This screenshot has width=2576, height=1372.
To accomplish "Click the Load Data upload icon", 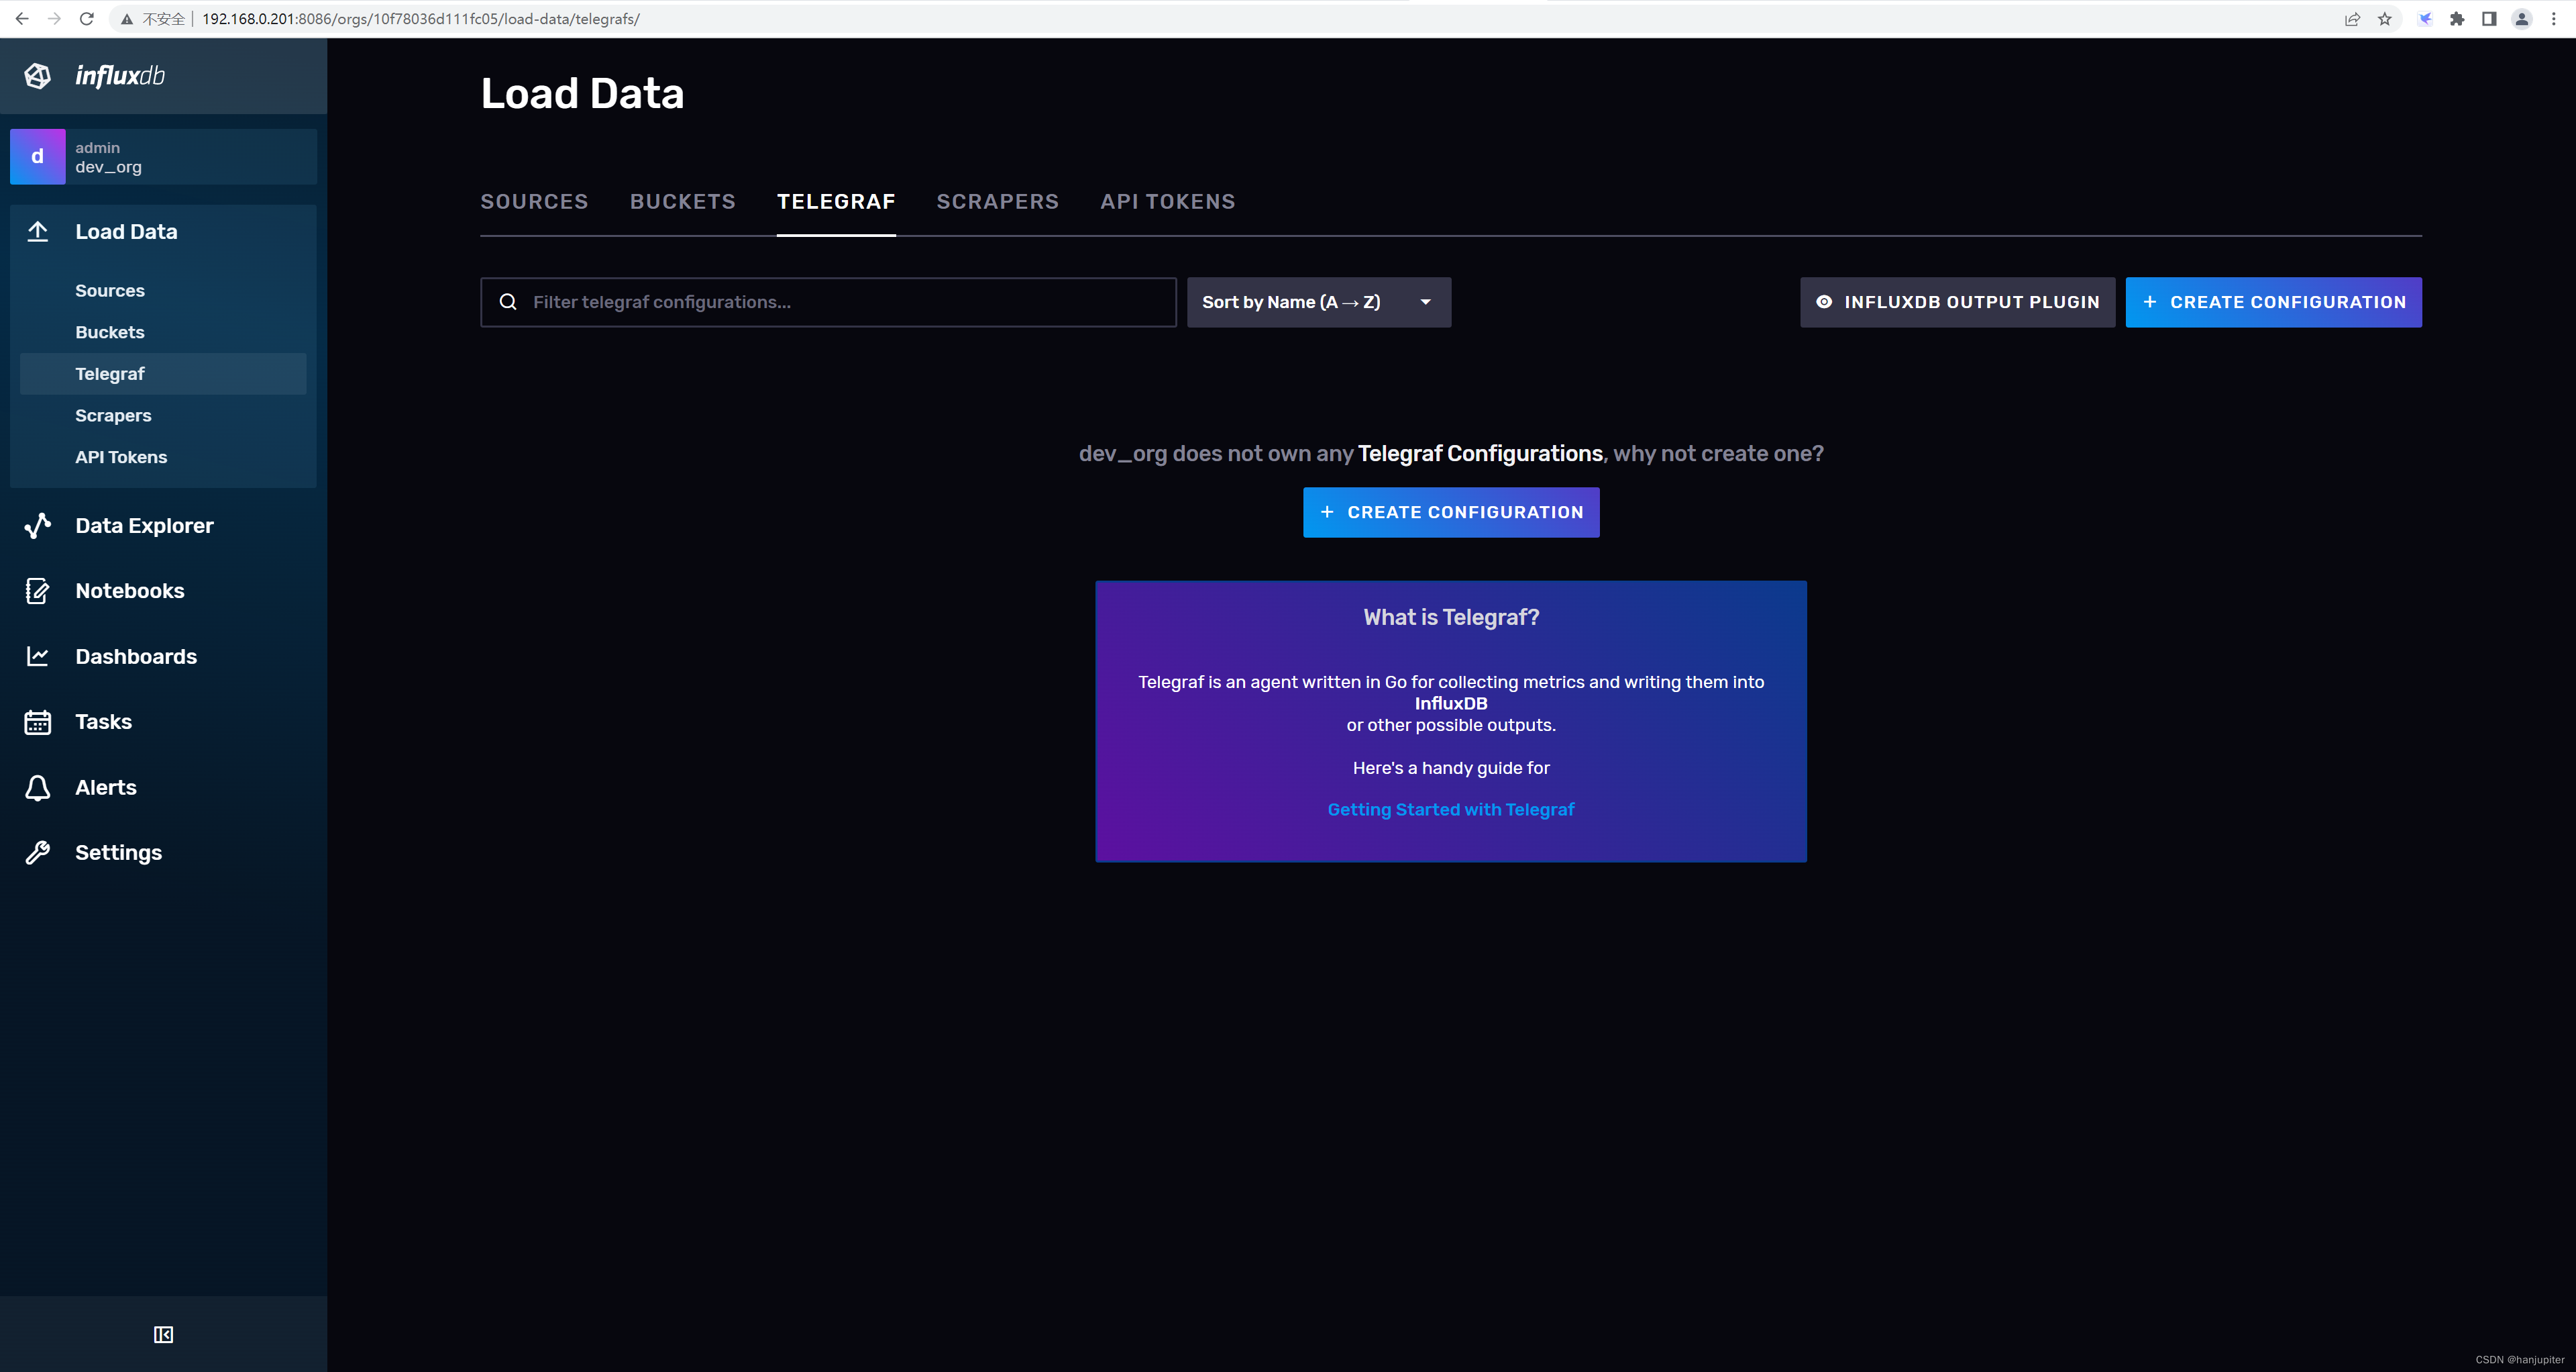I will 38,231.
